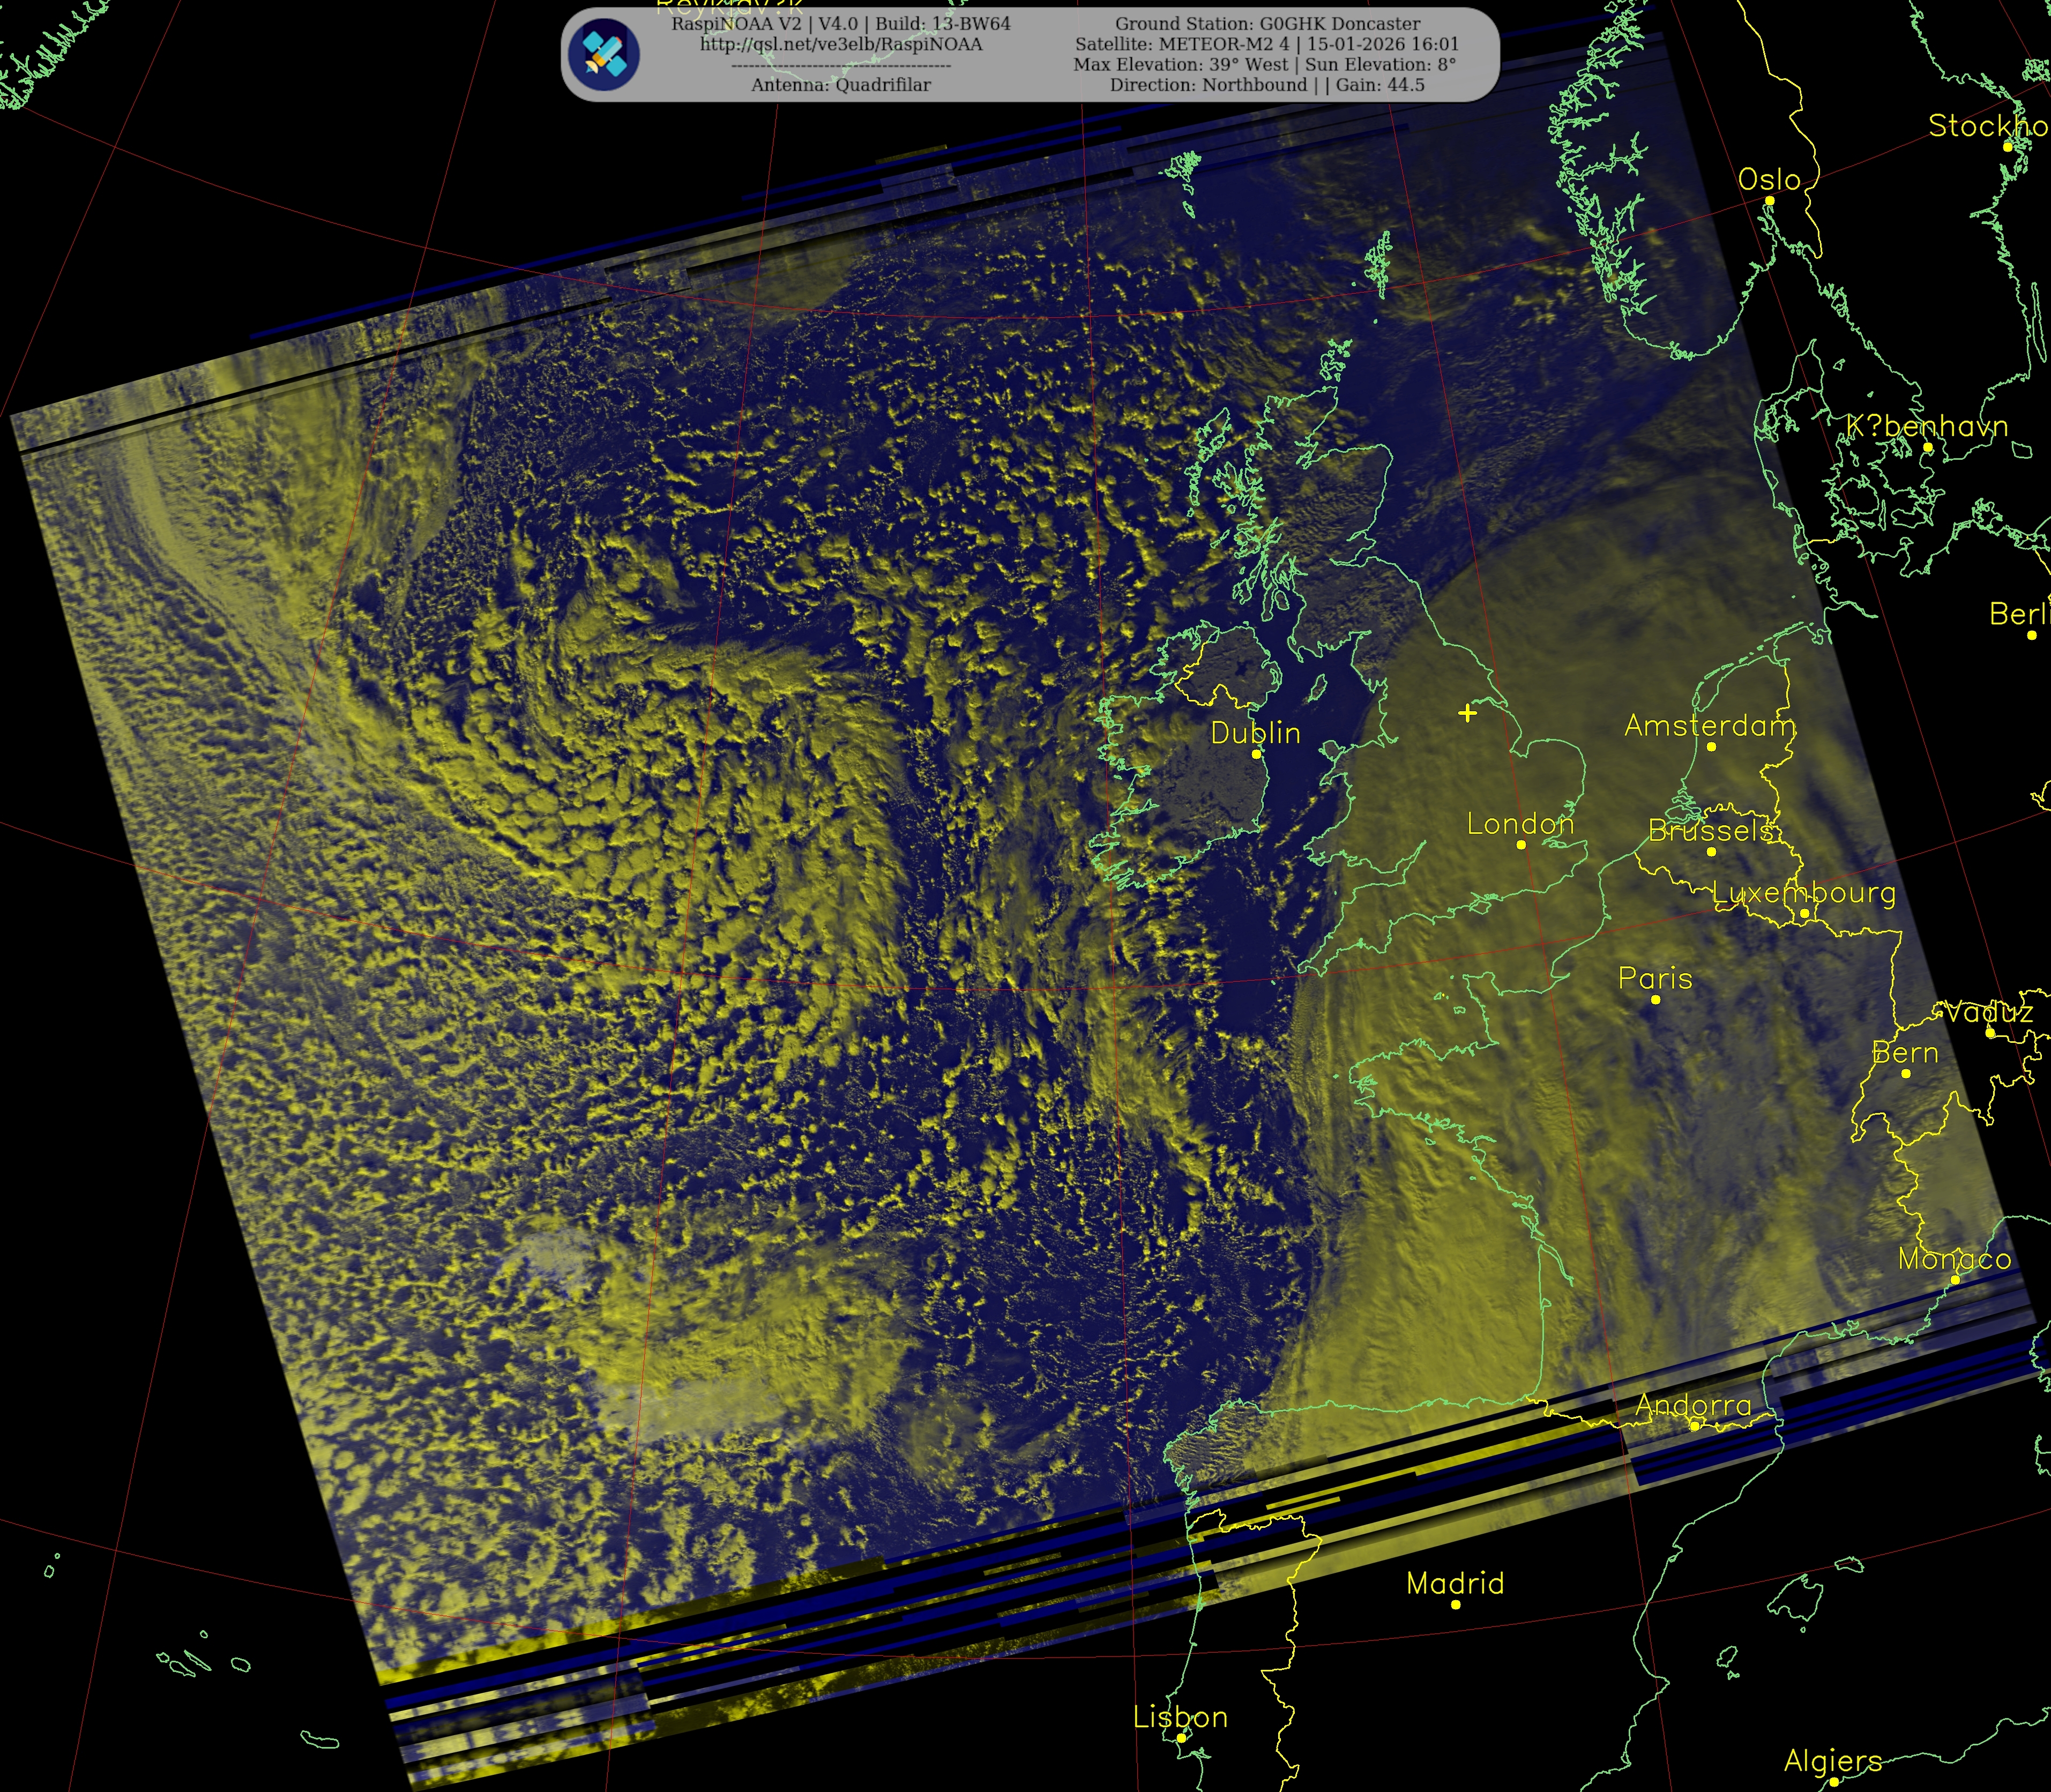Click the Lisbon city marker dot
This screenshot has height=1792, width=2051.
[1181, 1738]
